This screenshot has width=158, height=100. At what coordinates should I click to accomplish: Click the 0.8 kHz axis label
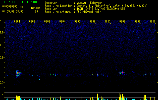[x=2, y=70]
